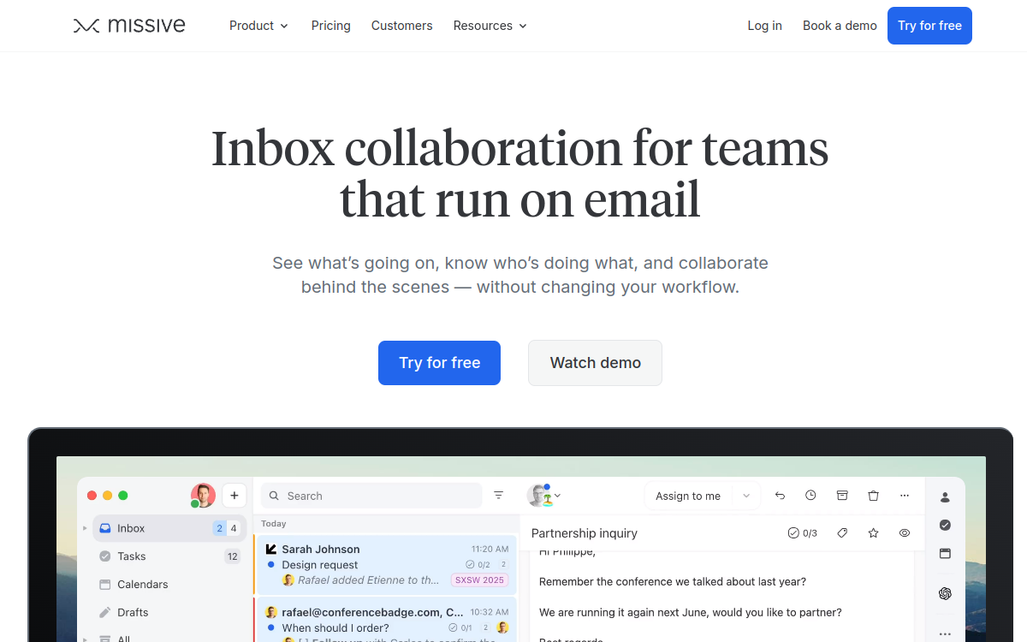Click the 11:20 AM timestamp
This screenshot has height=642, width=1027.
coord(490,550)
